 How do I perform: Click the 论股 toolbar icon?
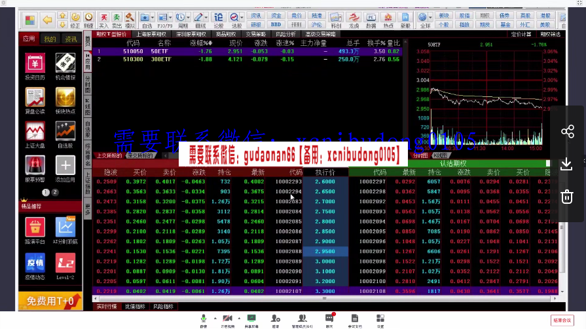point(218,20)
